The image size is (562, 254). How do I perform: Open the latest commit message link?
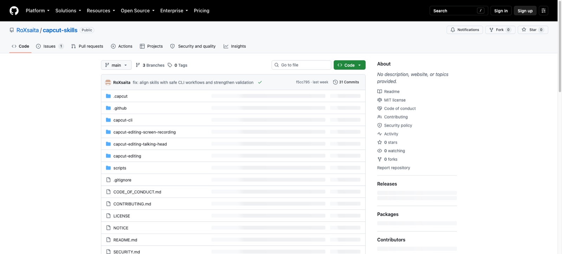click(193, 82)
